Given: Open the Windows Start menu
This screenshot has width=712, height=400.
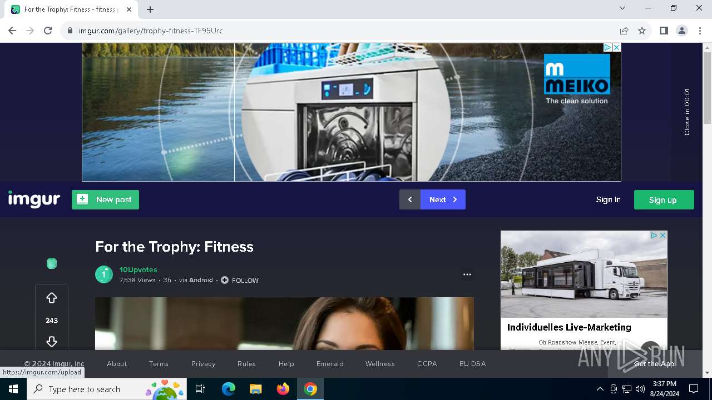Looking at the screenshot, I should coord(13,389).
